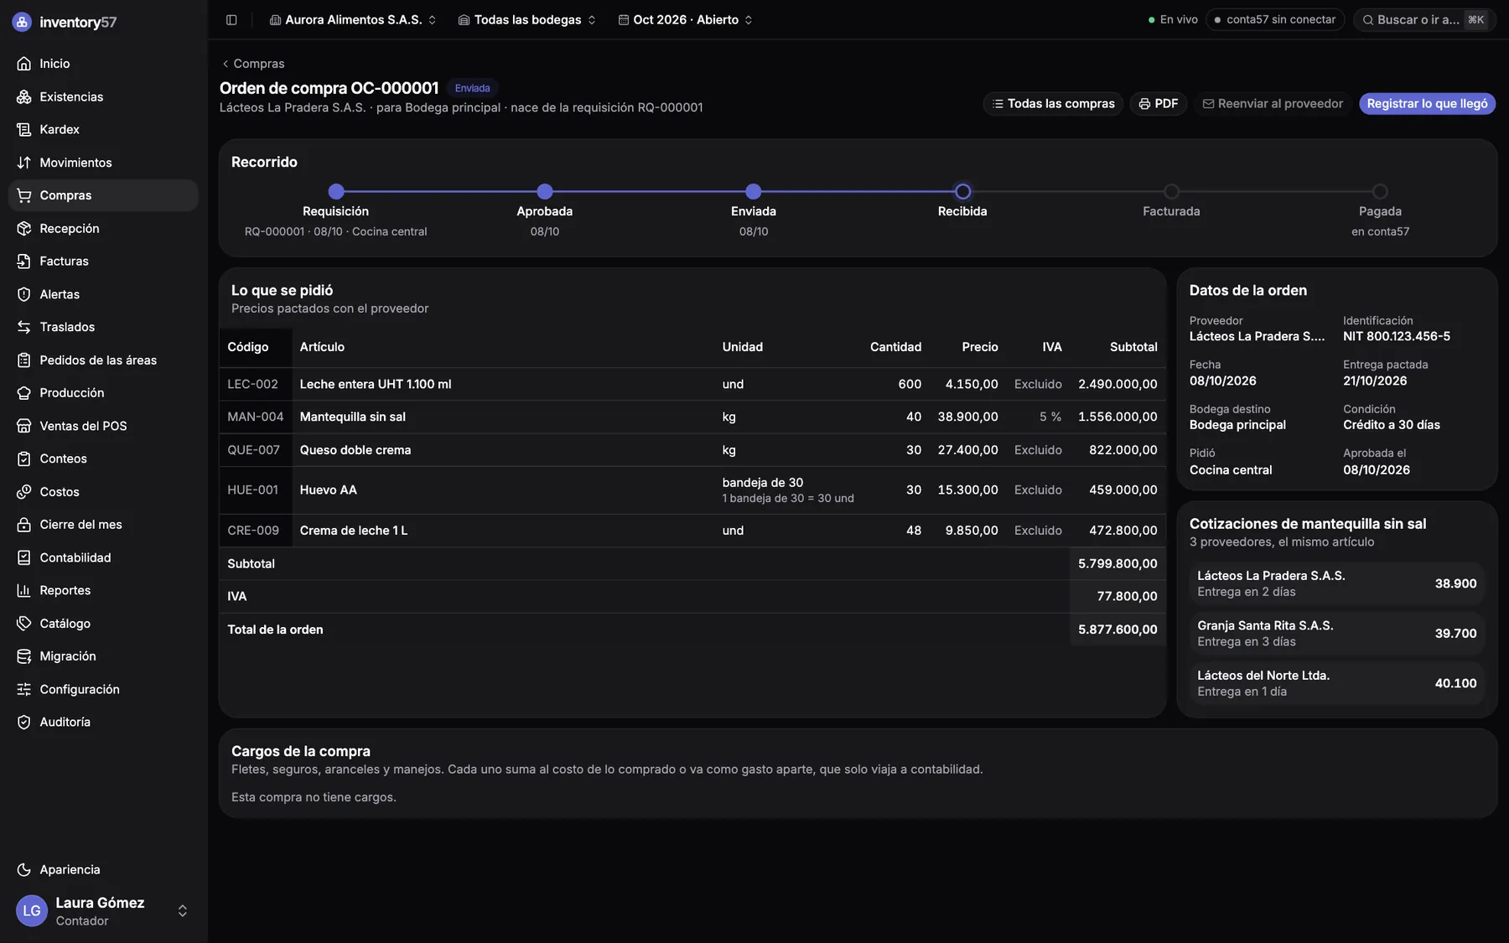Open Todas las compras list

click(x=1053, y=104)
